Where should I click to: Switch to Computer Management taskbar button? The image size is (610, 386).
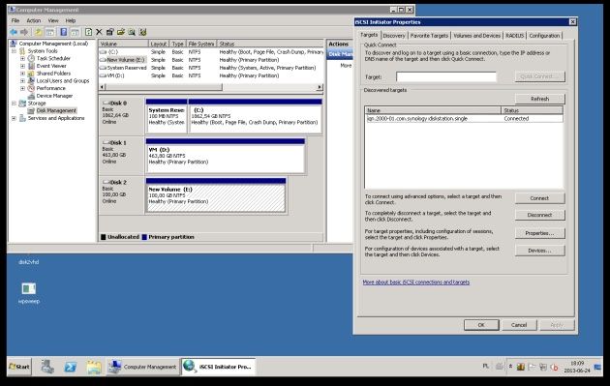[x=142, y=367]
